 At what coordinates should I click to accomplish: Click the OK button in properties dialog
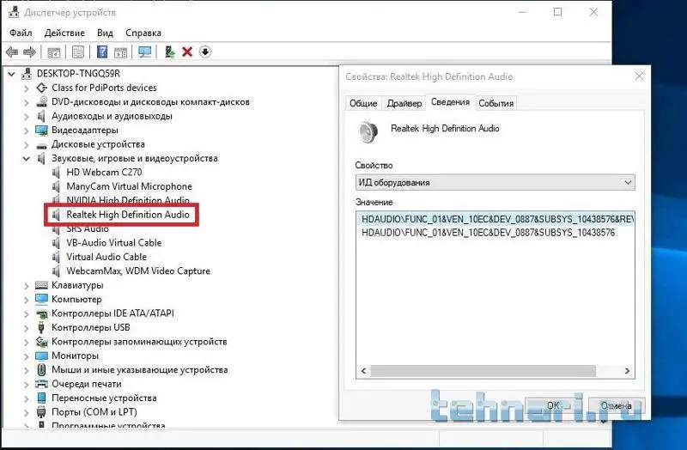pos(553,405)
